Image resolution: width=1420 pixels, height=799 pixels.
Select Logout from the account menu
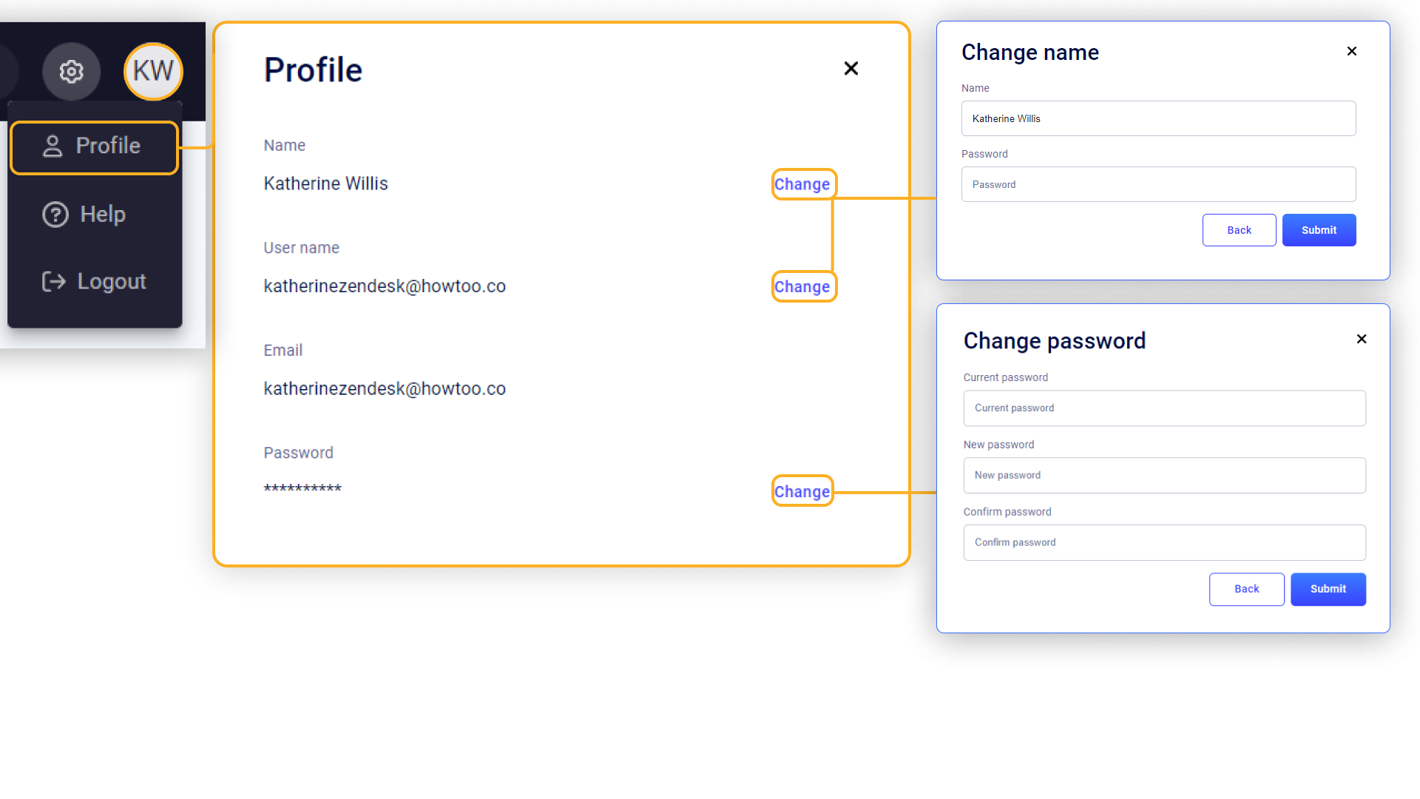tap(111, 281)
